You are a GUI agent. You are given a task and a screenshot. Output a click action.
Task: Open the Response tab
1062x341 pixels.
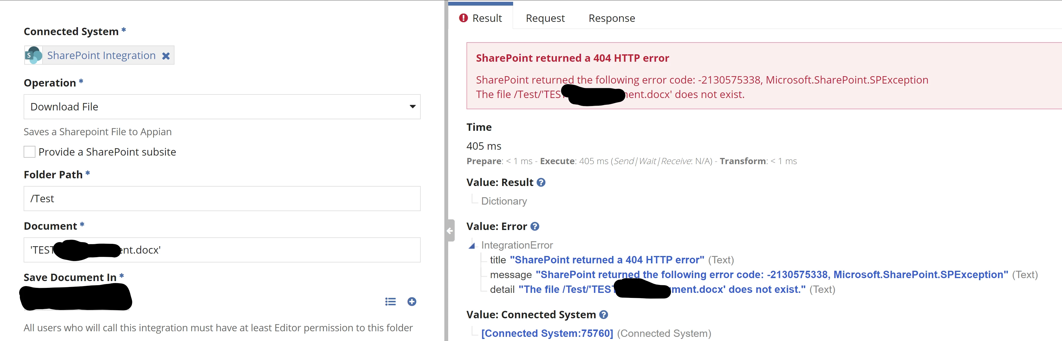click(612, 18)
